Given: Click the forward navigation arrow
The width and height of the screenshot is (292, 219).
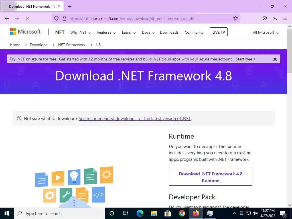Looking at the screenshot, I should coord(17,19).
